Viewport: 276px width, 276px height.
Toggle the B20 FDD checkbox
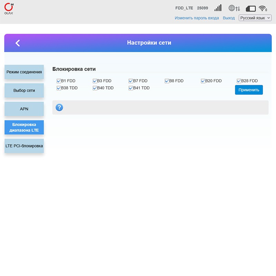pyautogui.click(x=203, y=81)
